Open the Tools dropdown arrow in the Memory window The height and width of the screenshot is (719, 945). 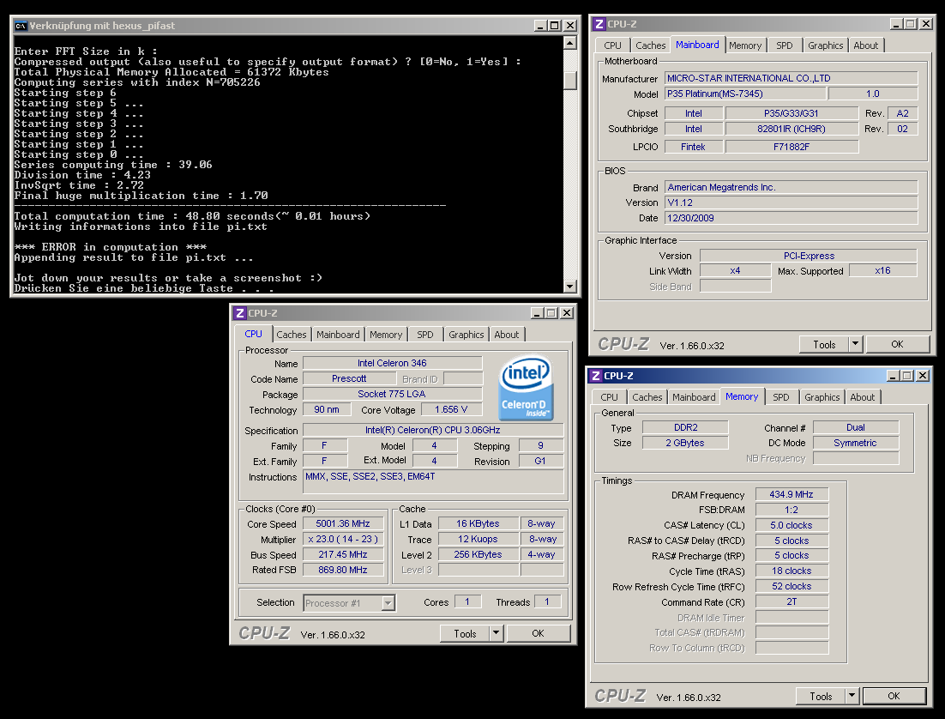[851, 696]
